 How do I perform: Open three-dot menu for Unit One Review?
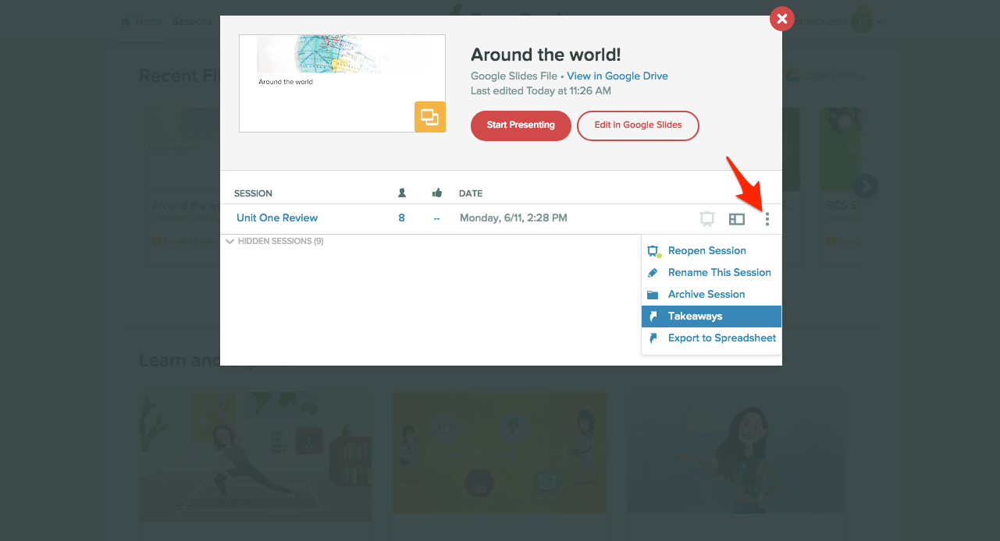(x=767, y=219)
